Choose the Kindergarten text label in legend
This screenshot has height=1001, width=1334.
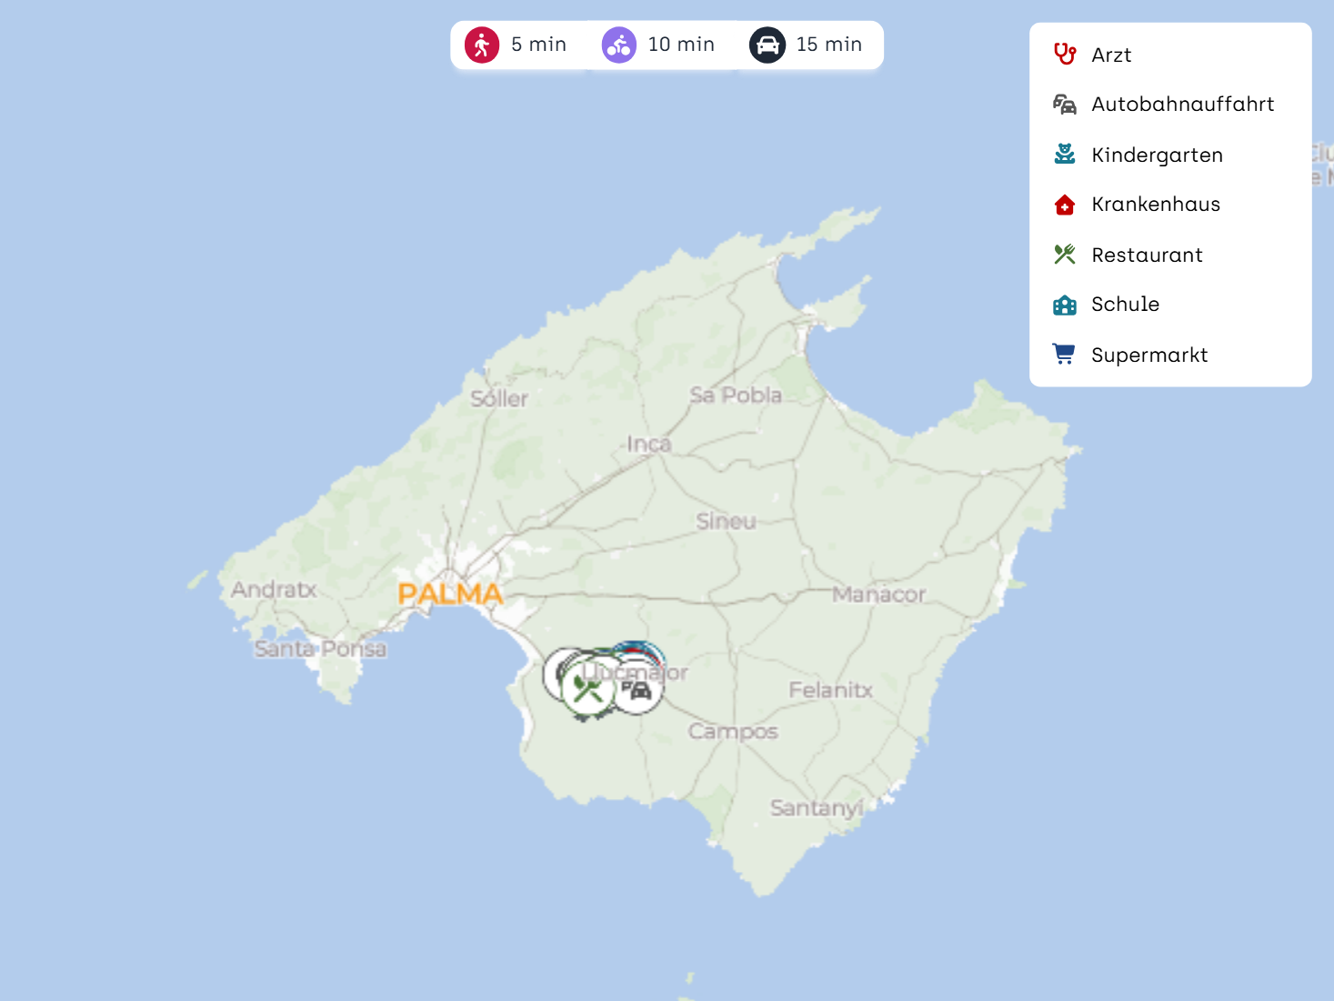pos(1157,155)
